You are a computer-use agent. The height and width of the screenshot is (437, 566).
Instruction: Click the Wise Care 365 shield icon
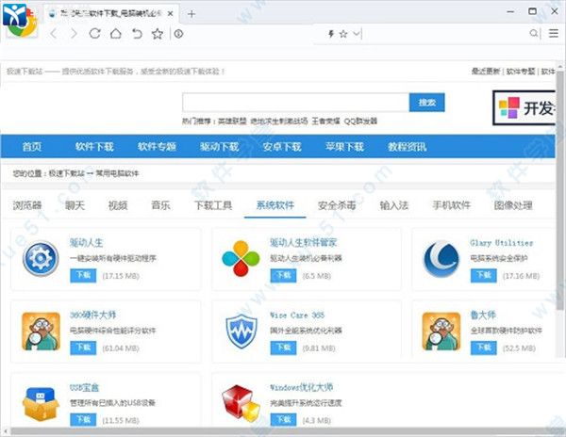(240, 330)
